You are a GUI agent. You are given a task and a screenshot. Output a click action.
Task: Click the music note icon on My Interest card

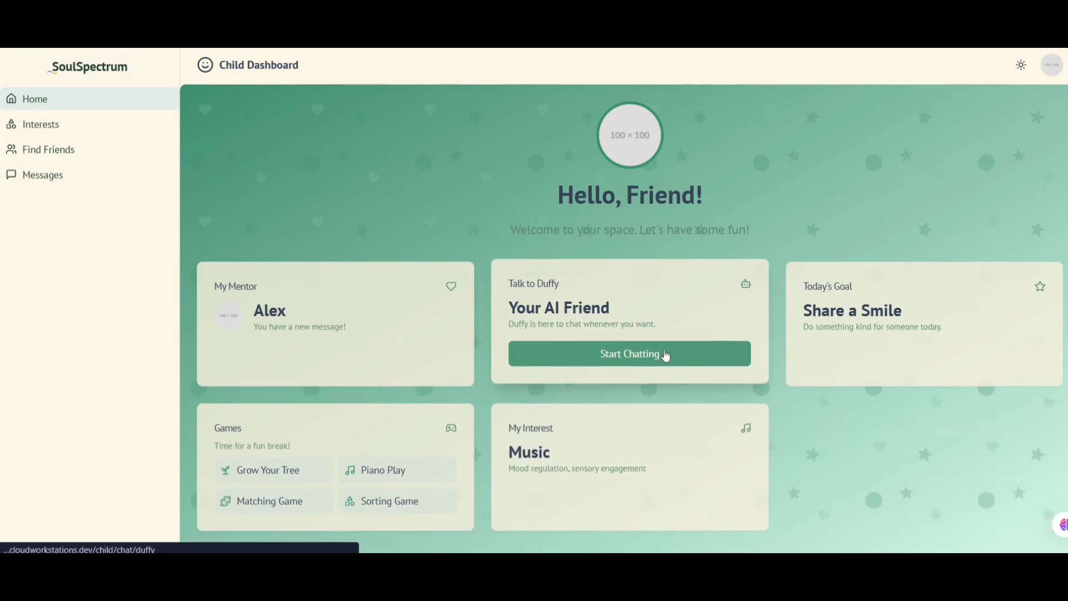pos(745,428)
